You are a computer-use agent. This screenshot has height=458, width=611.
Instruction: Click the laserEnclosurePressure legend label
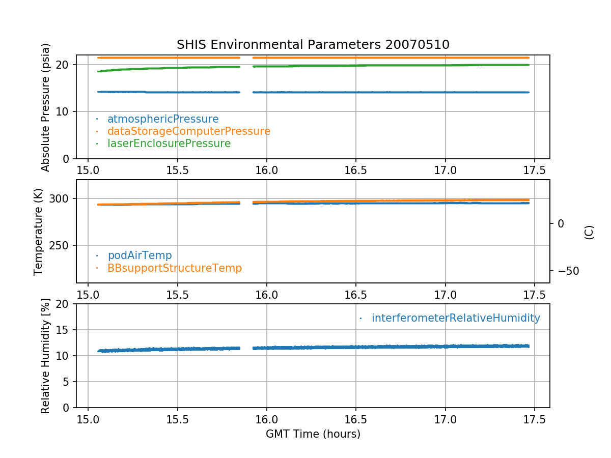pos(169,144)
